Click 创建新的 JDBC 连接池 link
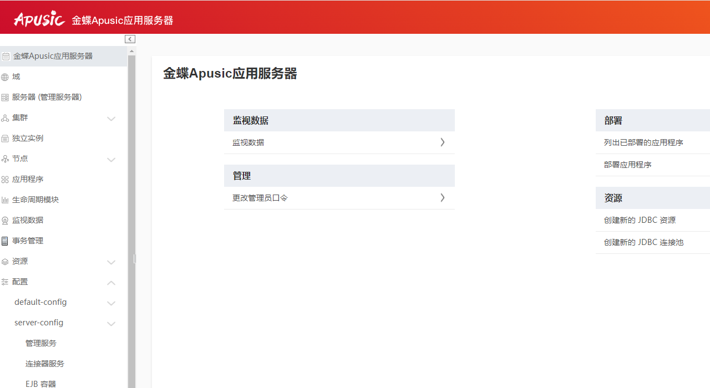The height and width of the screenshot is (388, 710). coord(643,242)
